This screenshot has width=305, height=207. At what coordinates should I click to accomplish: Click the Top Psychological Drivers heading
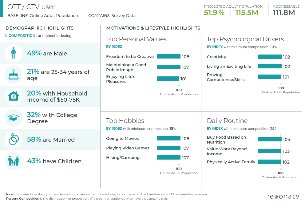pyautogui.click(x=245, y=39)
